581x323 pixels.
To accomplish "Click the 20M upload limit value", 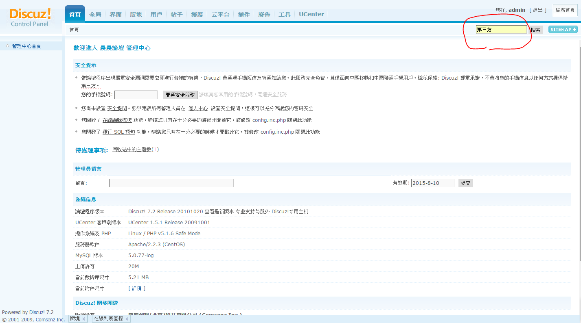I will click(x=134, y=267).
